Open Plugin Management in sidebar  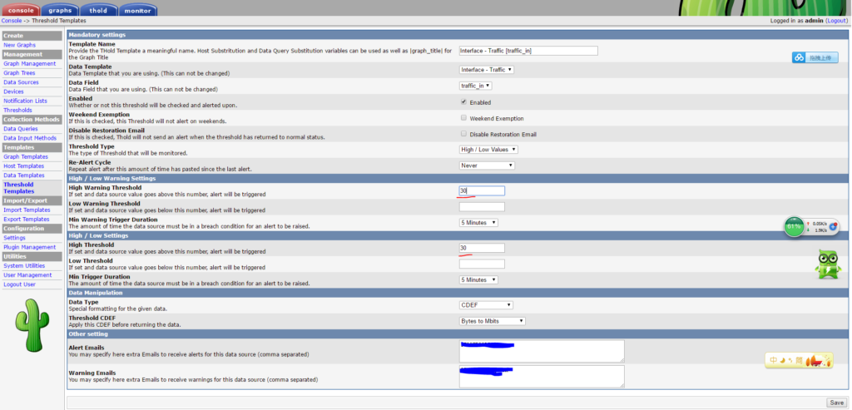(x=30, y=247)
